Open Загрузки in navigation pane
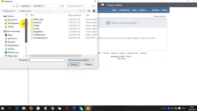The image size is (197, 111). coord(10,42)
